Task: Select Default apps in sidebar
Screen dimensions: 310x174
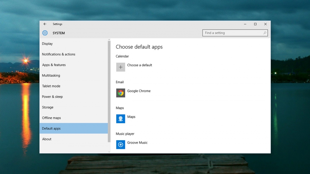Action: point(73,128)
